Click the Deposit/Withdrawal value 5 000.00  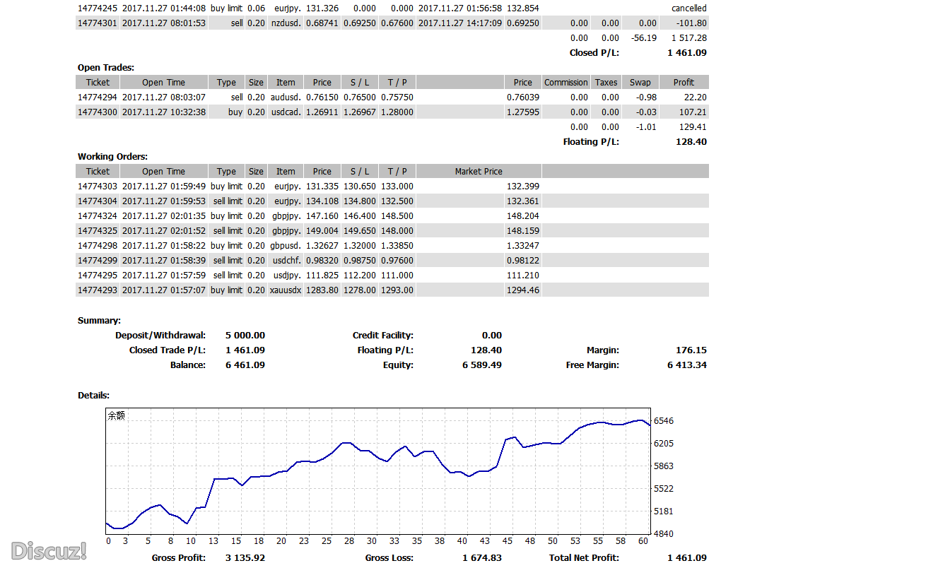245,336
